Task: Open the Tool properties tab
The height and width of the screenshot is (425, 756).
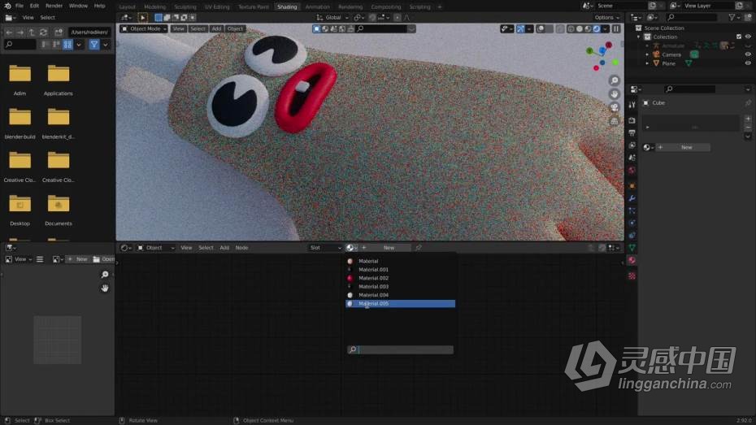Action: pos(632,105)
